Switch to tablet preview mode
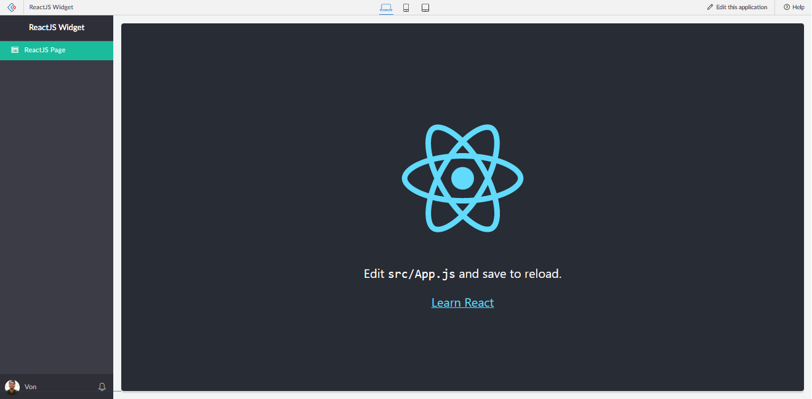Image resolution: width=812 pixels, height=399 pixels. click(425, 7)
